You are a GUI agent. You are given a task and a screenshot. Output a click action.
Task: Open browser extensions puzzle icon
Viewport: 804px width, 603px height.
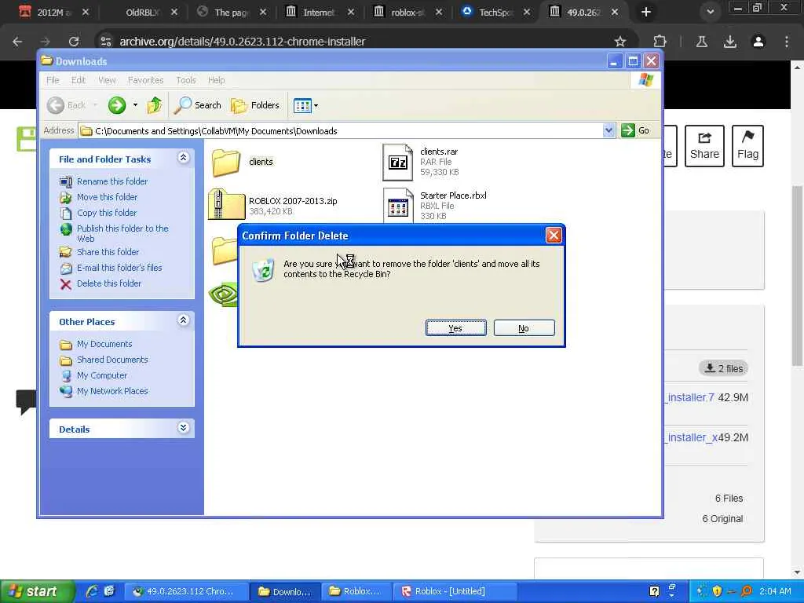660,42
